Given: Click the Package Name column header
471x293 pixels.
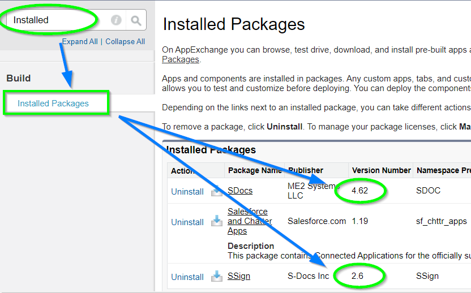Looking at the screenshot, I should tap(255, 170).
